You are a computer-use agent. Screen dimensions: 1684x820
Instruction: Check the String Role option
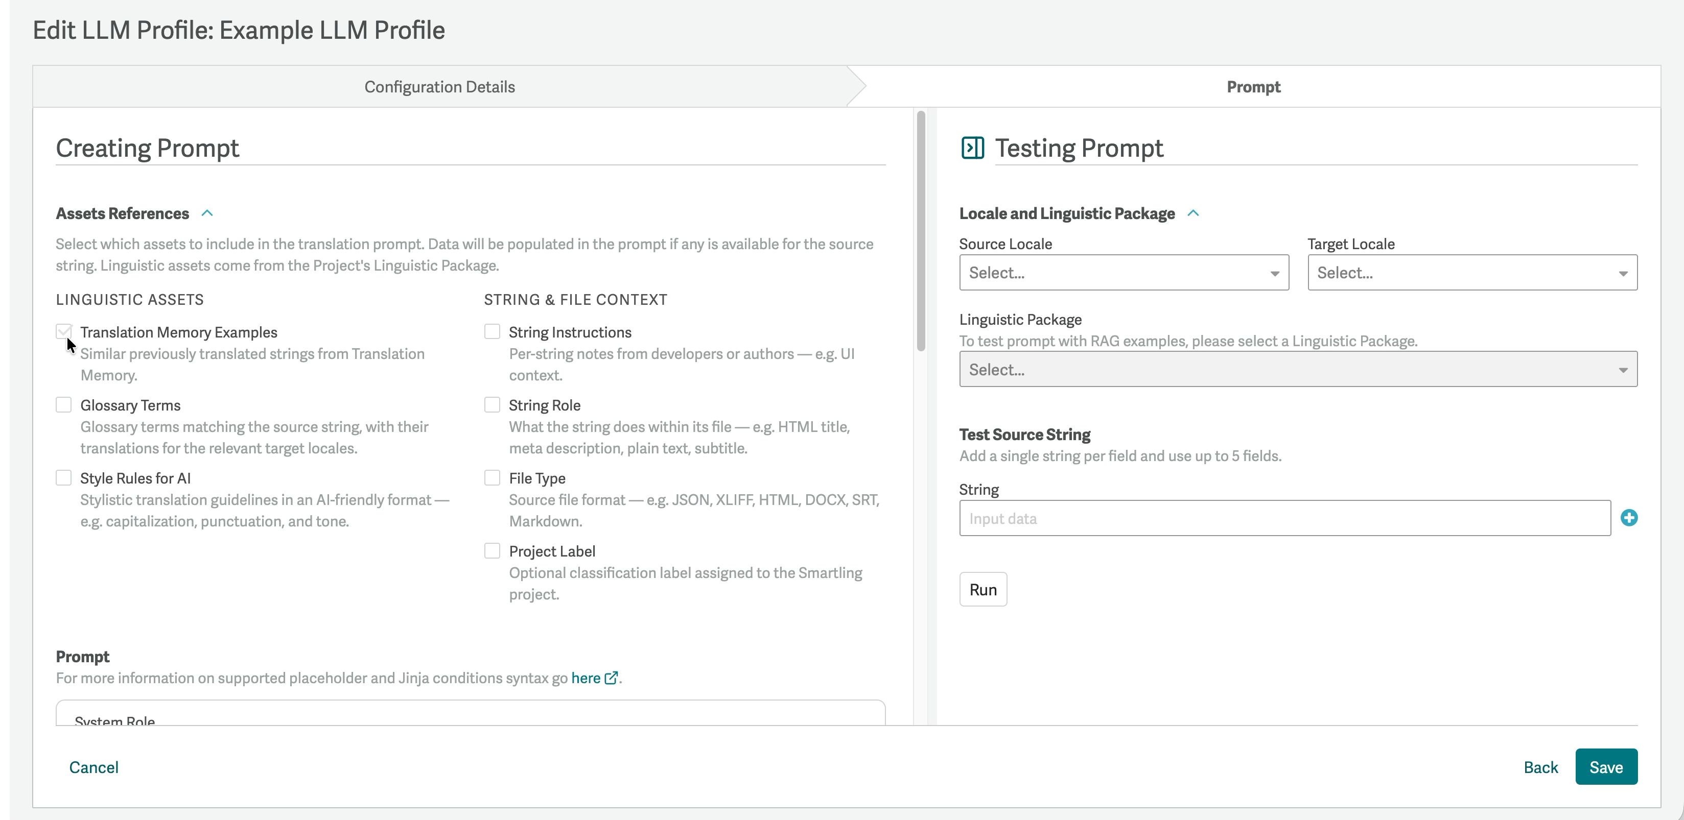click(492, 405)
